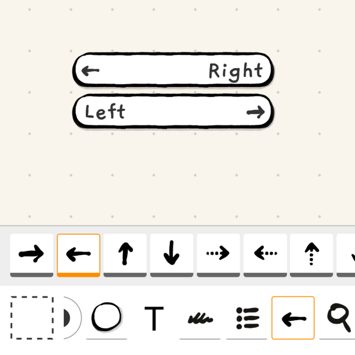The width and height of the screenshot is (355, 355).
Task: Click the half-circle shape tool
Action: click(x=72, y=318)
